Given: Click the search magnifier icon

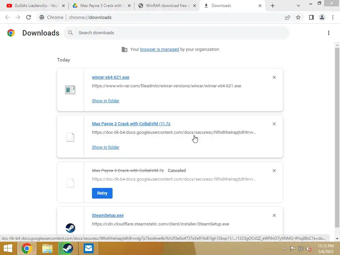Looking at the screenshot, I should coord(70,33).
